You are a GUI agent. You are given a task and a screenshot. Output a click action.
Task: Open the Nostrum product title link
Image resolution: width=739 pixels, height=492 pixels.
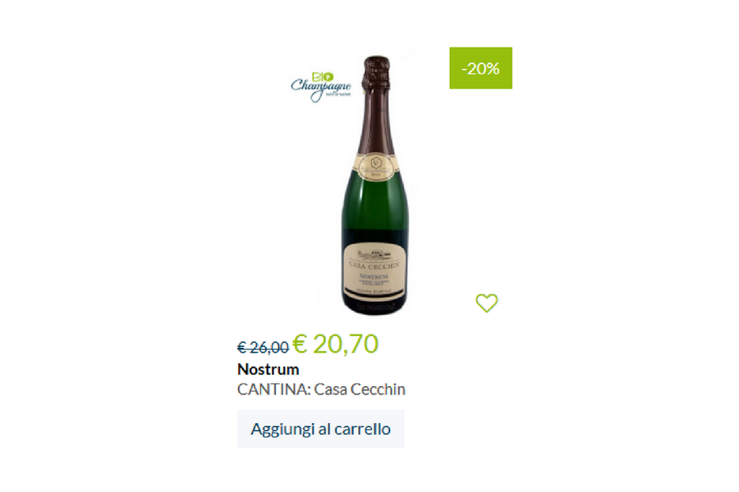coord(269,369)
